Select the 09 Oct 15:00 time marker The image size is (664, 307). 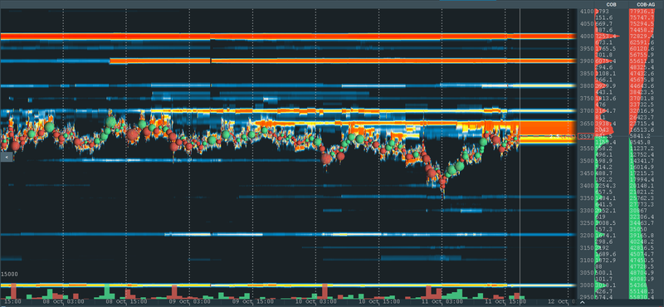[253, 302]
